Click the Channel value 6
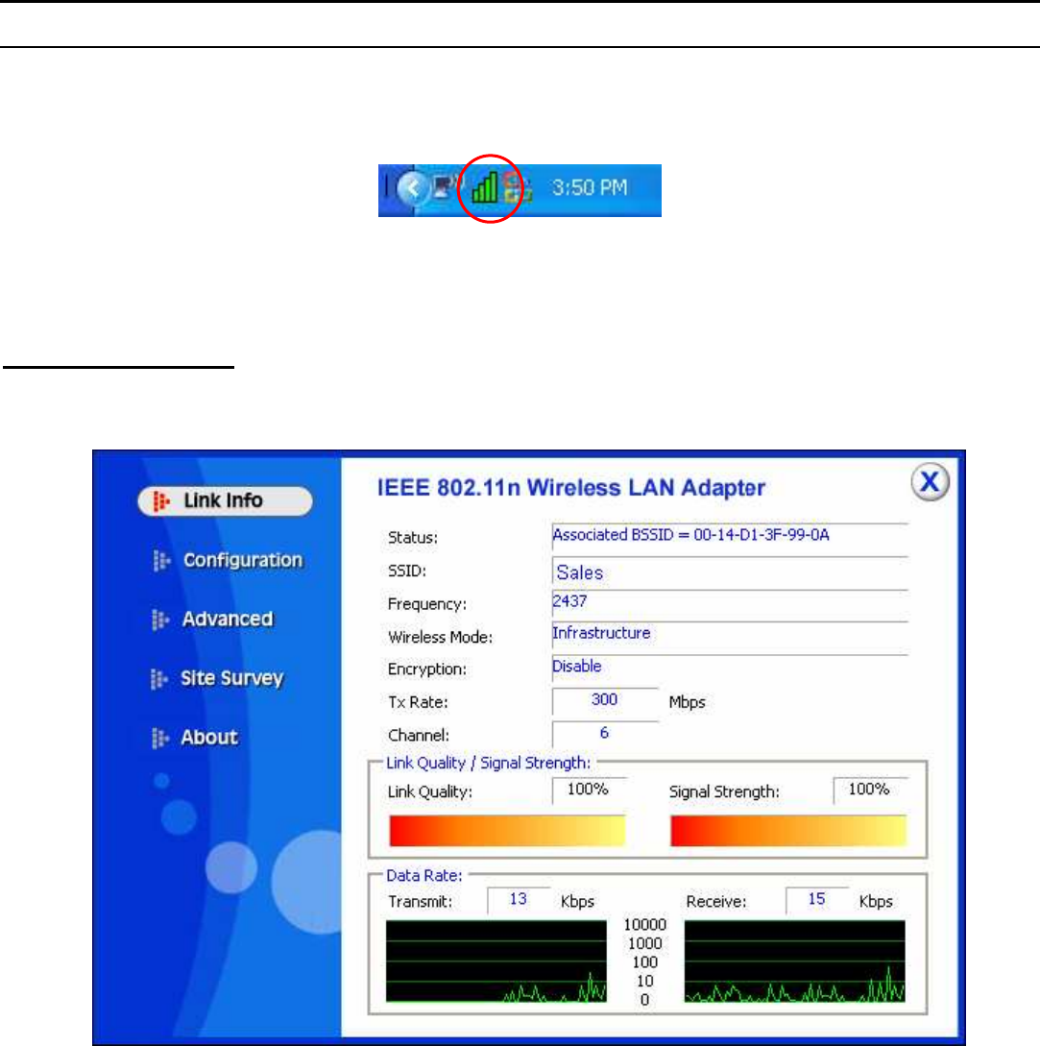 (x=605, y=734)
